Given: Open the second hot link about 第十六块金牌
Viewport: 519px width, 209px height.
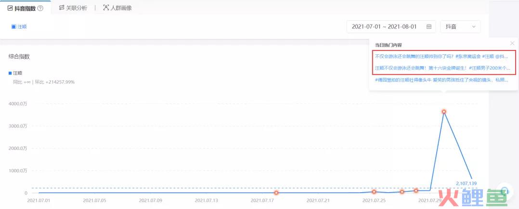Looking at the screenshot, I should [441, 68].
